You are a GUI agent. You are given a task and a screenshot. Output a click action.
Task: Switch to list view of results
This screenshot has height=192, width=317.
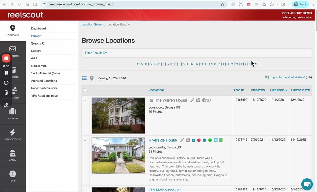click(x=84, y=78)
